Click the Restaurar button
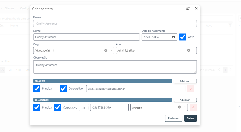Image resolution: width=241 pixels, height=132 pixels. click(173, 118)
